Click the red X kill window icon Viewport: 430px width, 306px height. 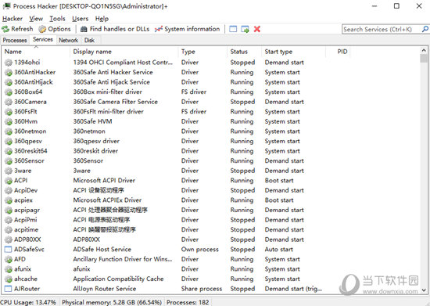coord(257,29)
